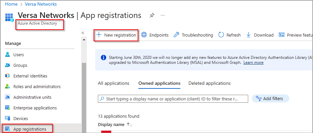Screen dimensions: 313x133
Task: Click the External Identities icon
Action: tap(8, 76)
